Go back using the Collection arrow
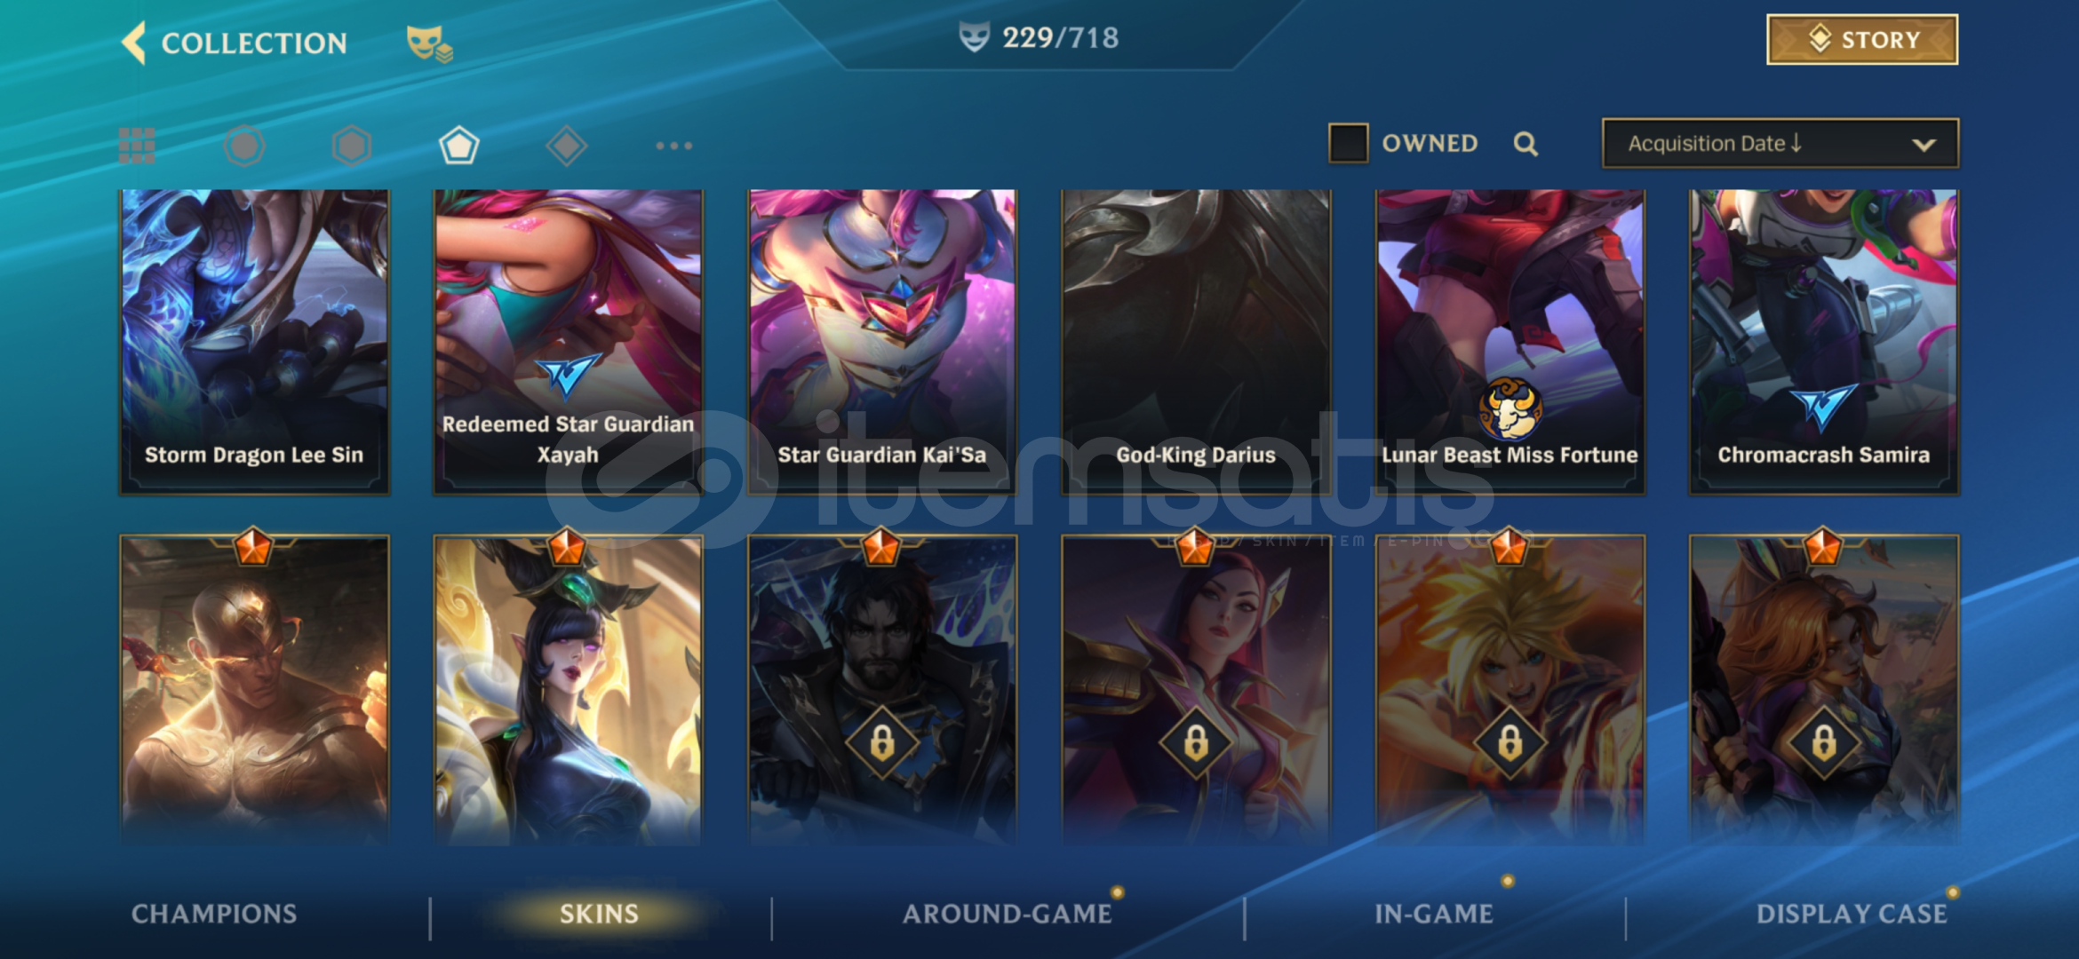The width and height of the screenshot is (2079, 959). coord(134,43)
